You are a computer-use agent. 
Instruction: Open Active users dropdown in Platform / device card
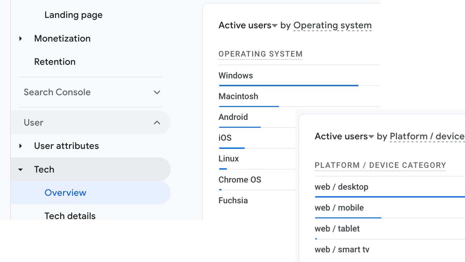click(x=344, y=136)
